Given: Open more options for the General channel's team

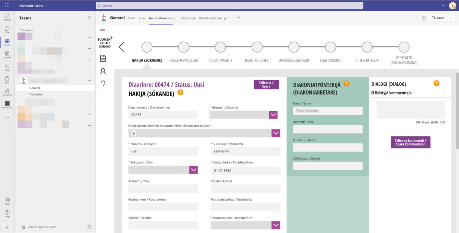Looking at the screenshot, I should click(x=89, y=81).
